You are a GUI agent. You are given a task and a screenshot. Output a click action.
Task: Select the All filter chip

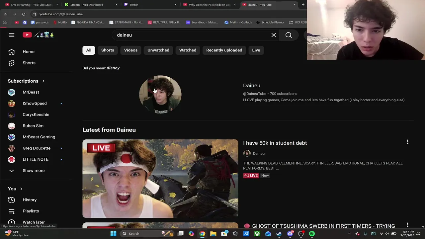[x=89, y=50]
